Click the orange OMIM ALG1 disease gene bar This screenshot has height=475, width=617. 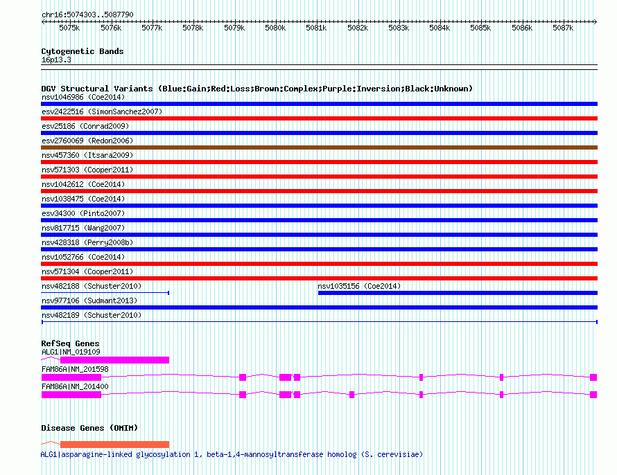tap(114, 445)
